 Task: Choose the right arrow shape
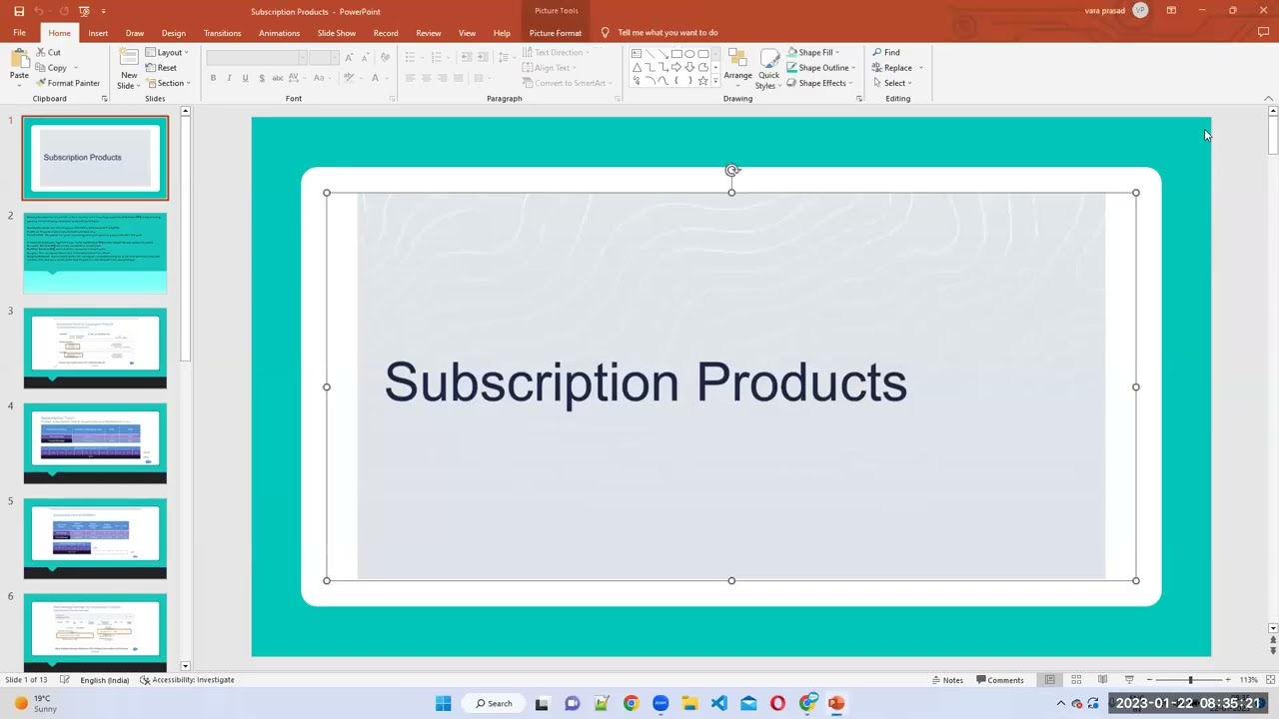(x=676, y=67)
